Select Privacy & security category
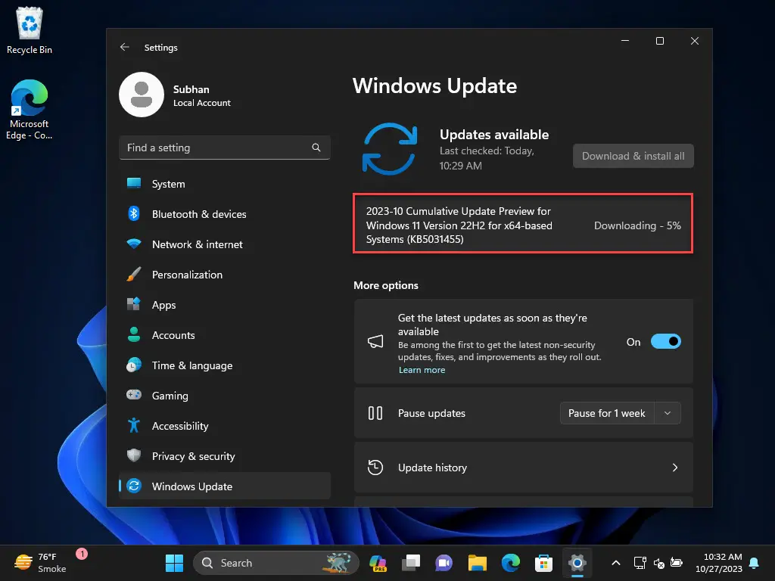This screenshot has width=775, height=581. point(224,456)
